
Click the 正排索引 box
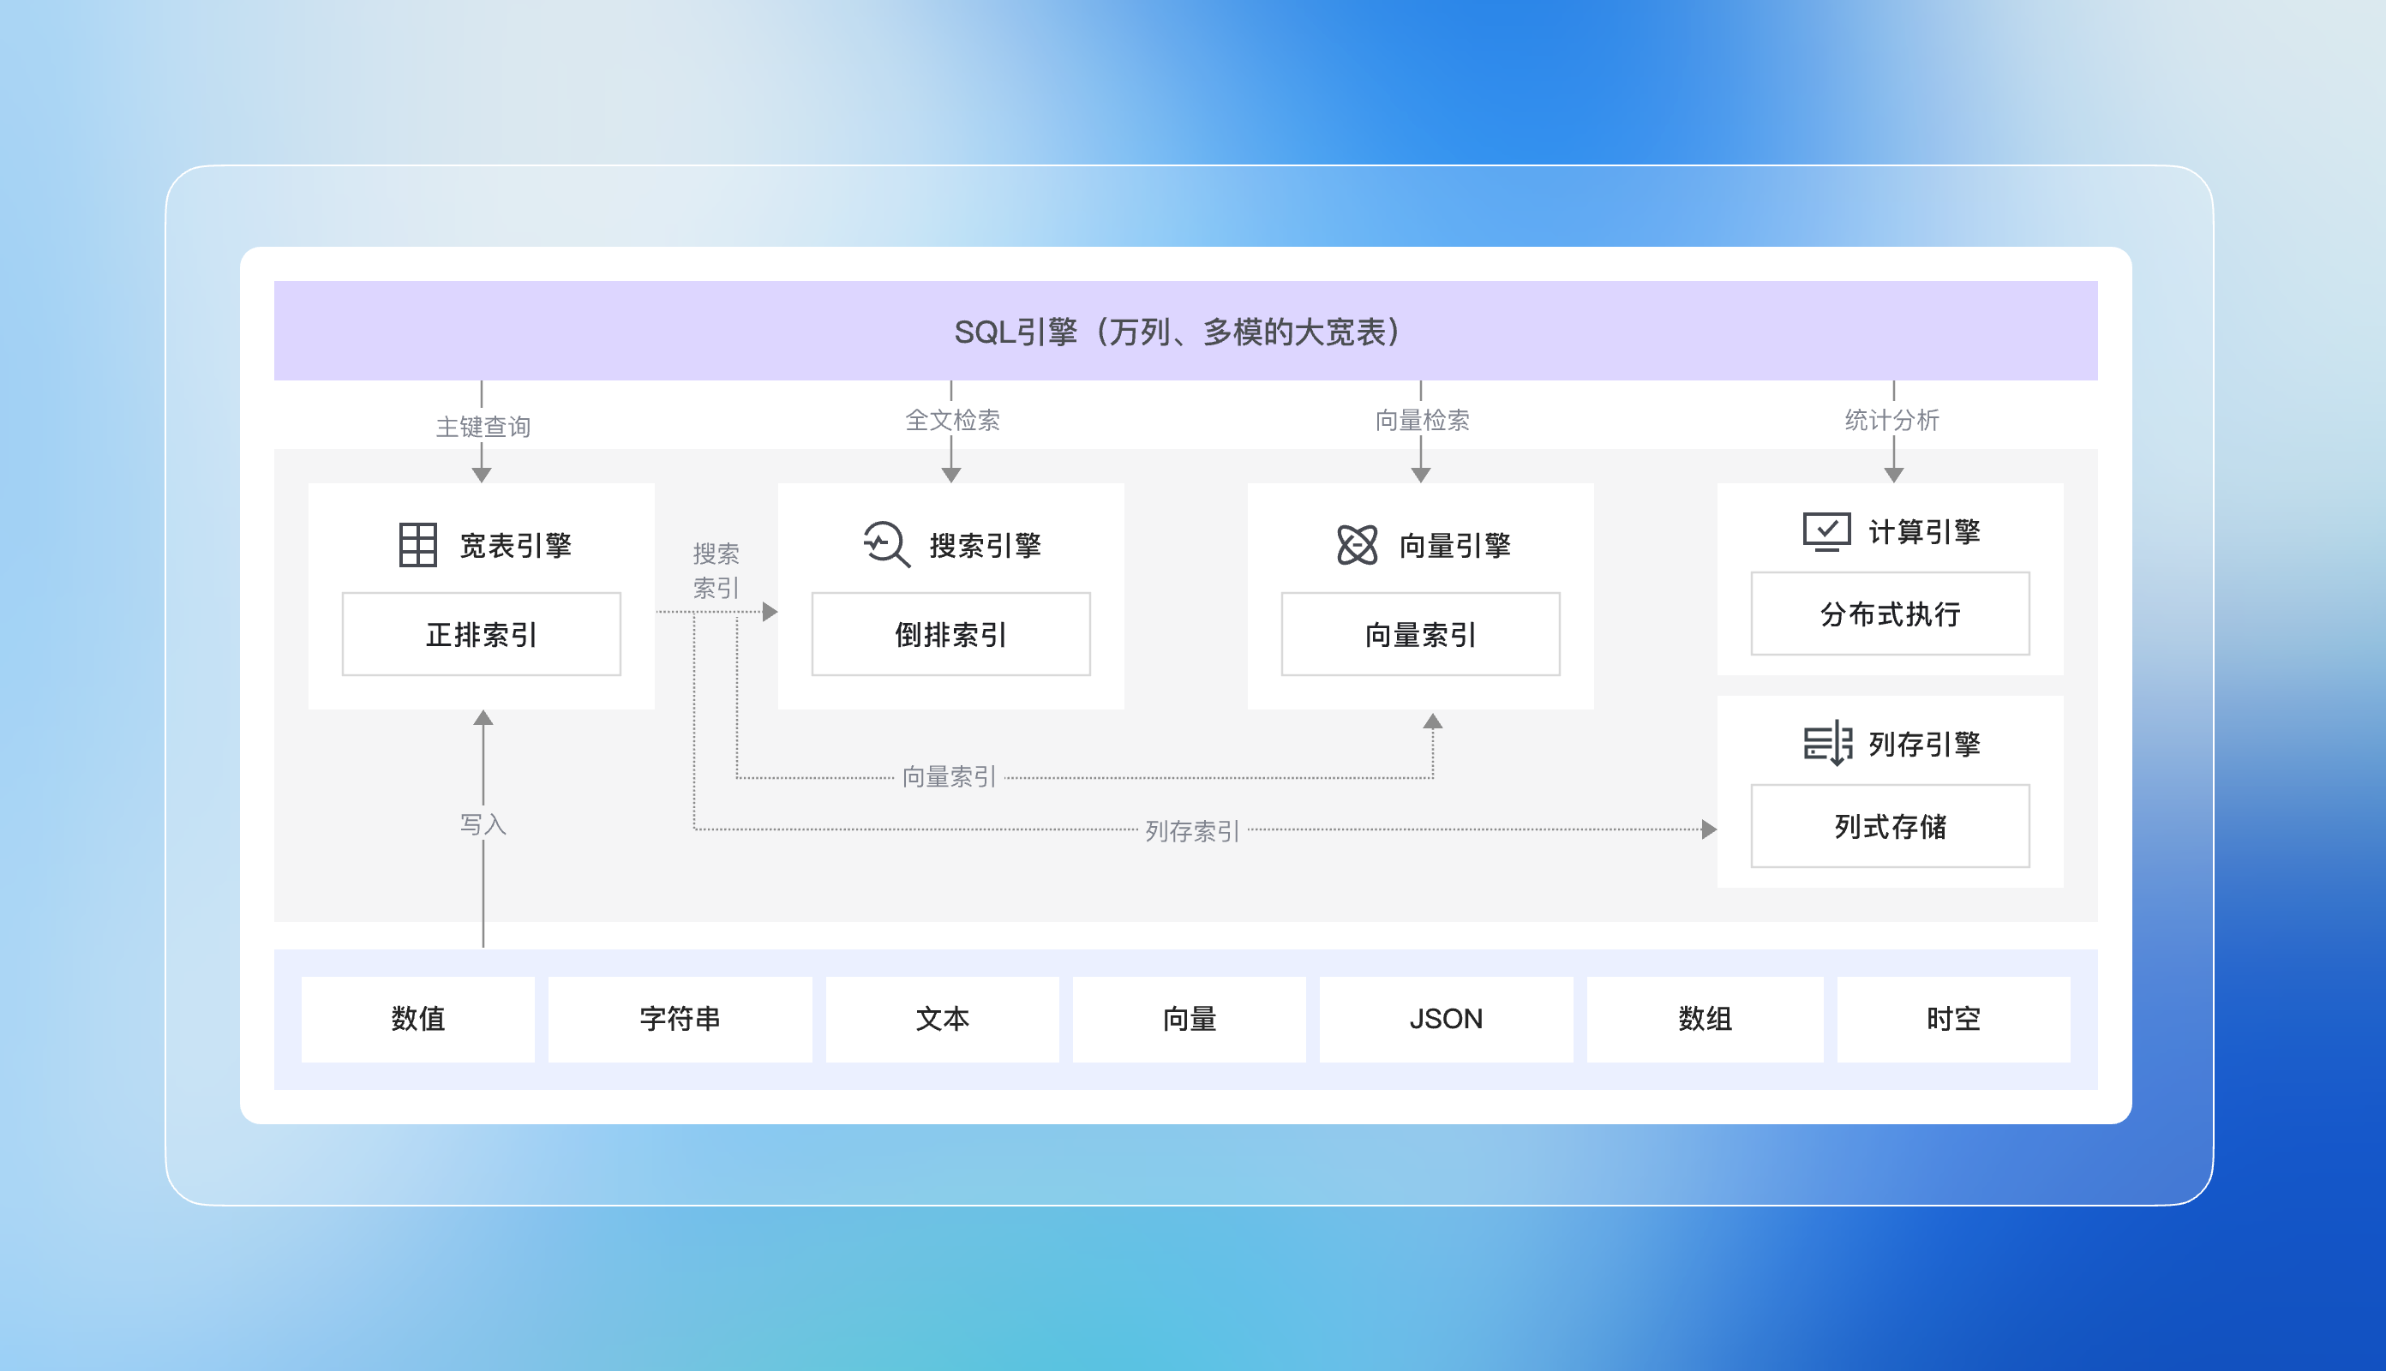click(481, 634)
